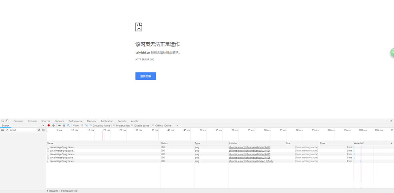Open the Application tab
The width and height of the screenshot is (394, 193).
[x=107, y=121]
